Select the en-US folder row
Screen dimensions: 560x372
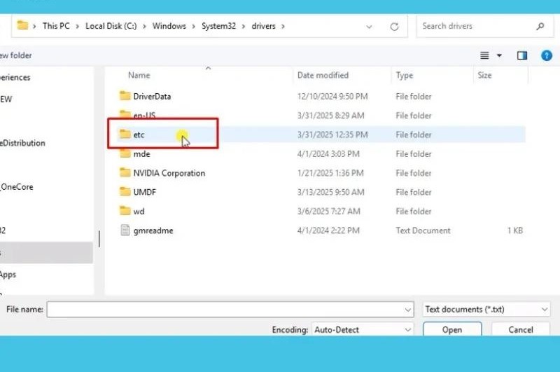pos(321,116)
